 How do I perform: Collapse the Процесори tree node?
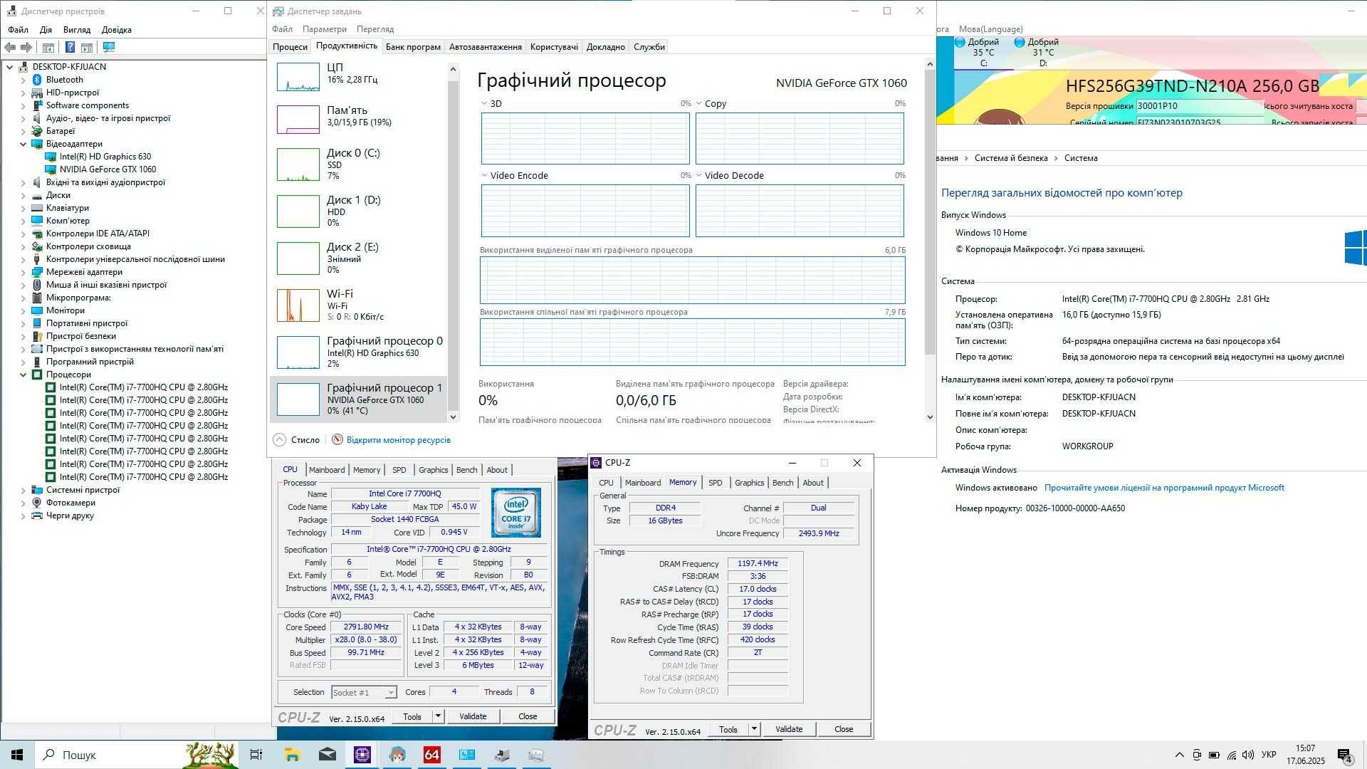[23, 375]
